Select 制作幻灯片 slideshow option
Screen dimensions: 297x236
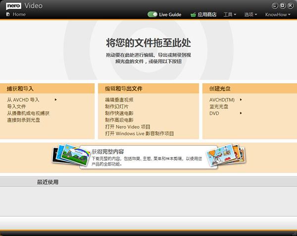117,107
